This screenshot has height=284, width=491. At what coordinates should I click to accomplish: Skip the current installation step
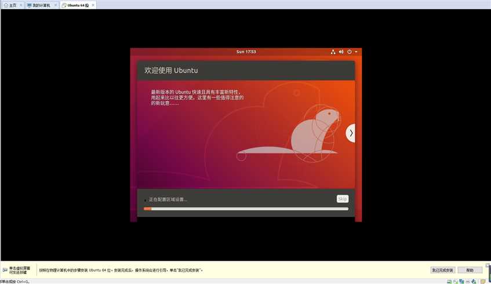pyautogui.click(x=343, y=199)
